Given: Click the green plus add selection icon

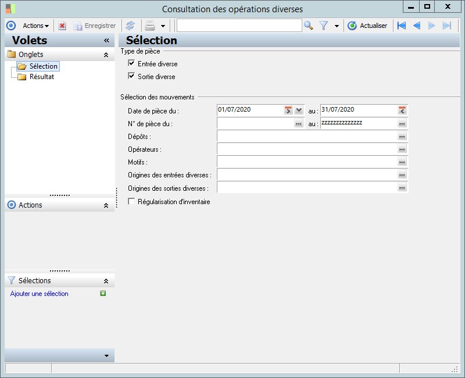Looking at the screenshot, I should click(103, 294).
